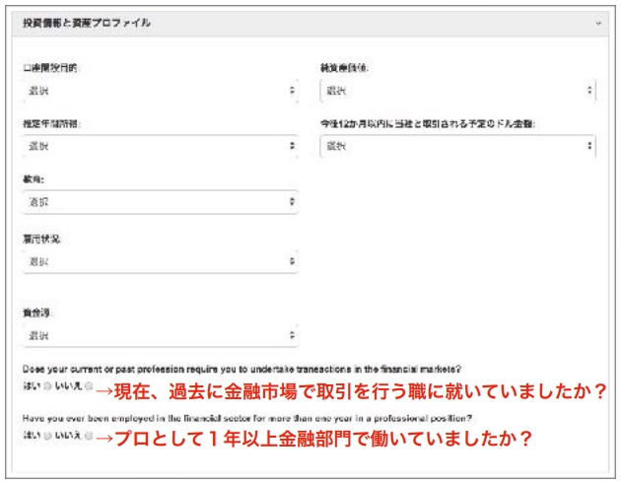Screen dimensions: 621x484
Task: Click the arrows on the 12-month dollar amount select
Action: click(x=589, y=146)
